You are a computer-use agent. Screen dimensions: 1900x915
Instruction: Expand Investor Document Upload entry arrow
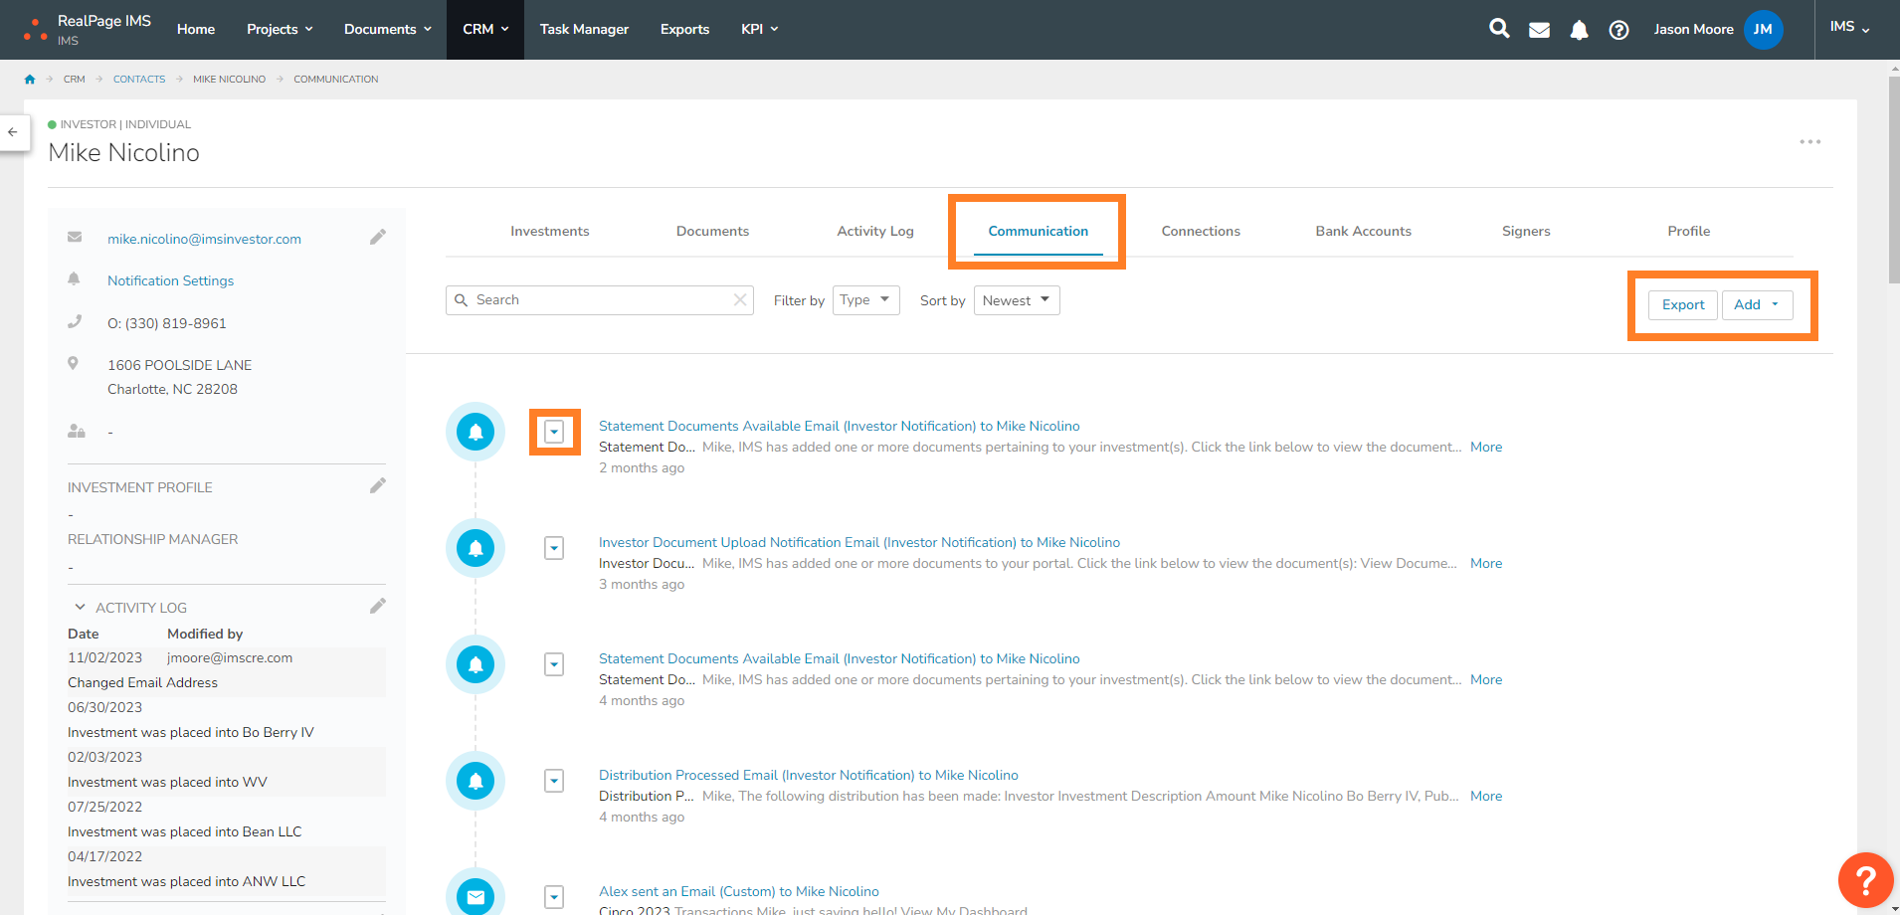point(554,548)
